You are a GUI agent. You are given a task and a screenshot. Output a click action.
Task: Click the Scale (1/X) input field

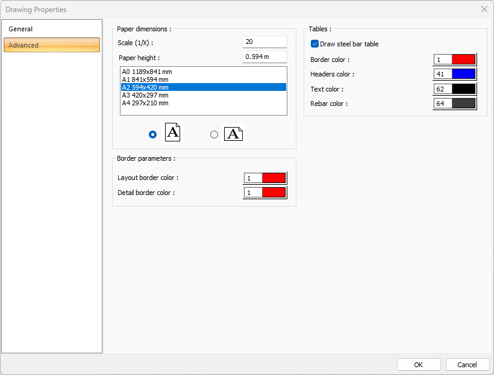(264, 42)
